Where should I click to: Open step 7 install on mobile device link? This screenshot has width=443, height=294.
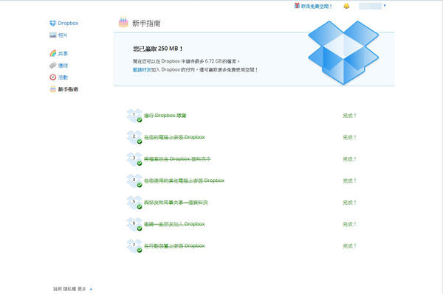click(x=174, y=246)
